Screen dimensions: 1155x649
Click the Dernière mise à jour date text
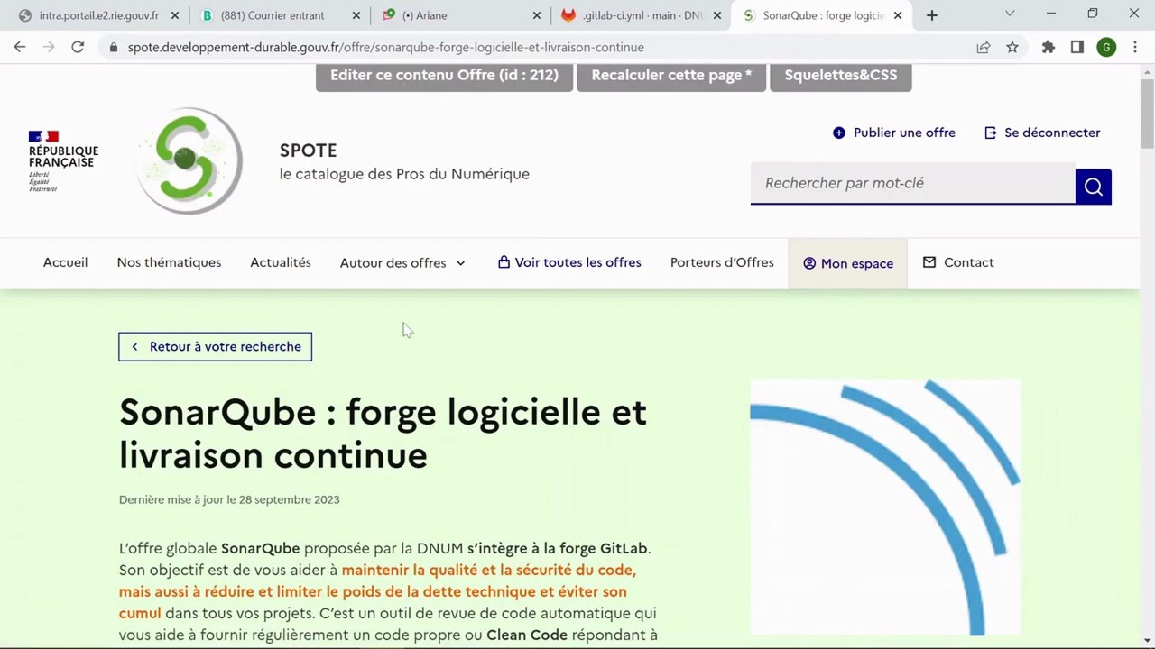(229, 499)
